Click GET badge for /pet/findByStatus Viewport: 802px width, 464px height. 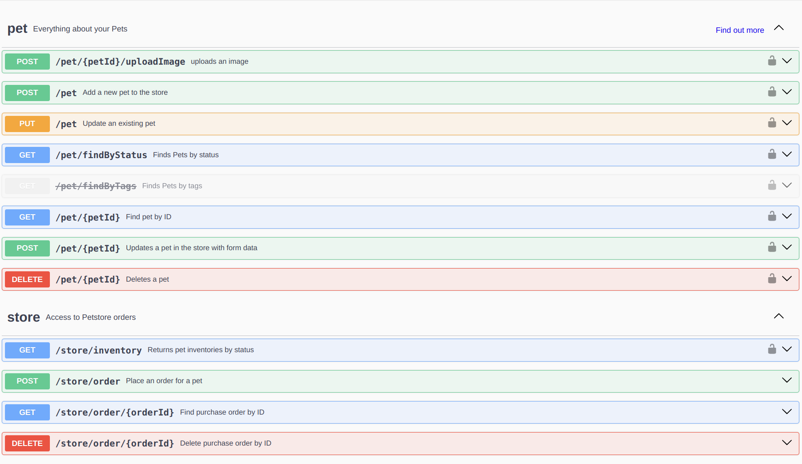27,155
